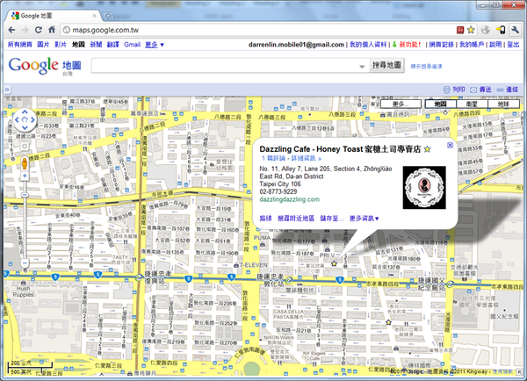This screenshot has width=527, height=381.
Task: Open the browser home page
Action: [x=52, y=30]
